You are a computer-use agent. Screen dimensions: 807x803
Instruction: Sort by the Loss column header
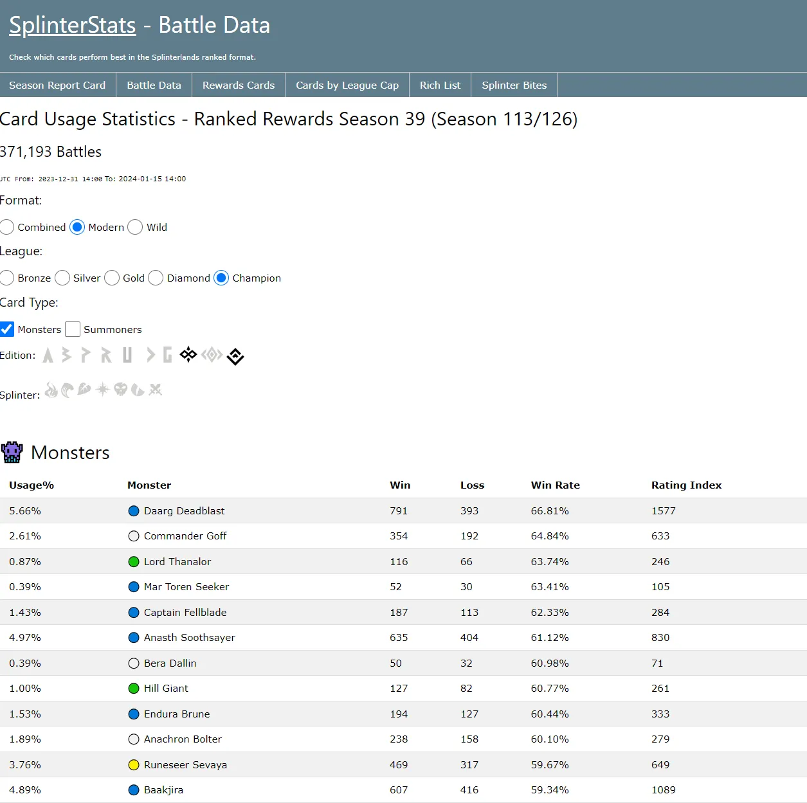(473, 485)
